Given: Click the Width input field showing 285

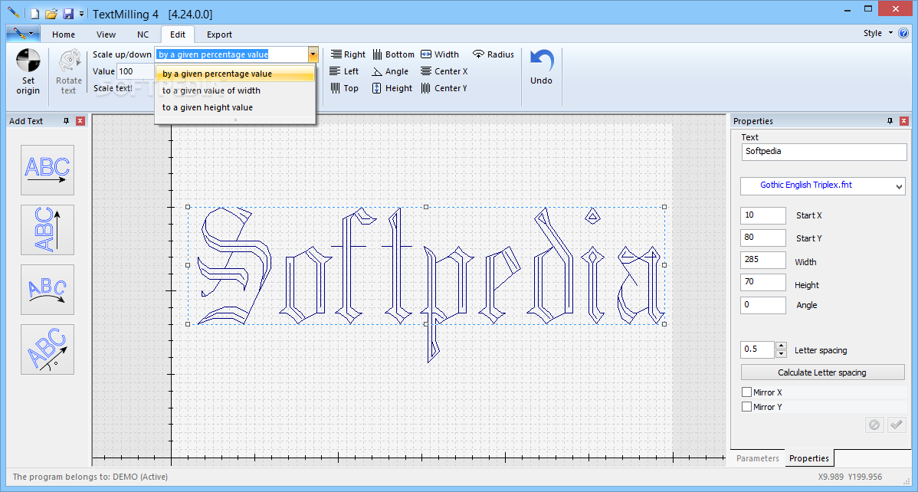Looking at the screenshot, I should point(763,260).
